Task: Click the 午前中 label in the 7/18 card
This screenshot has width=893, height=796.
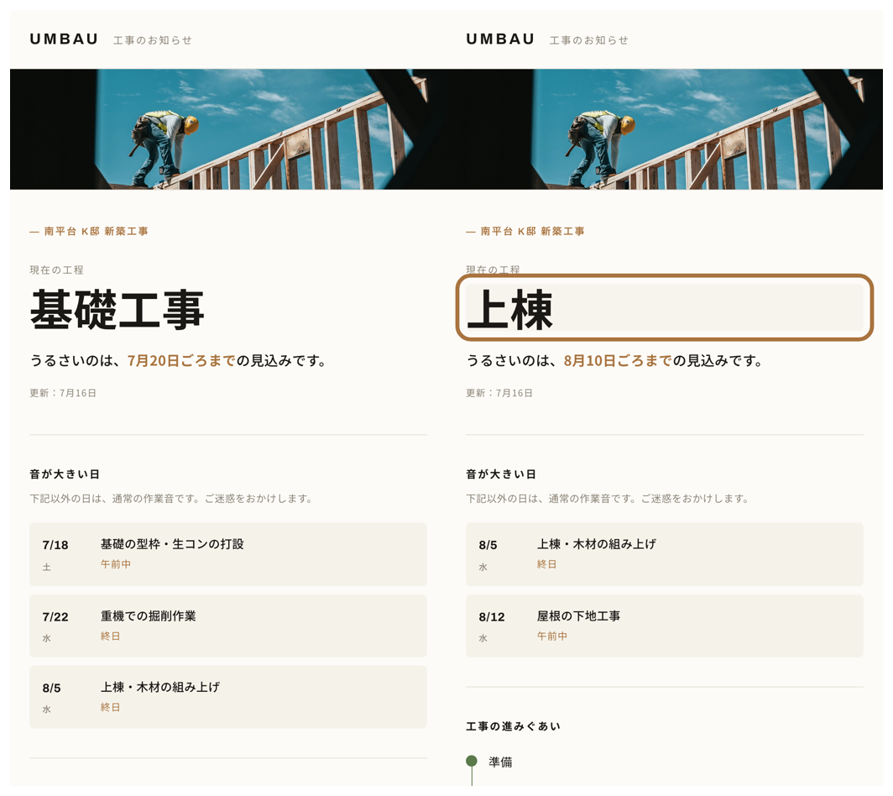Action: tap(116, 564)
